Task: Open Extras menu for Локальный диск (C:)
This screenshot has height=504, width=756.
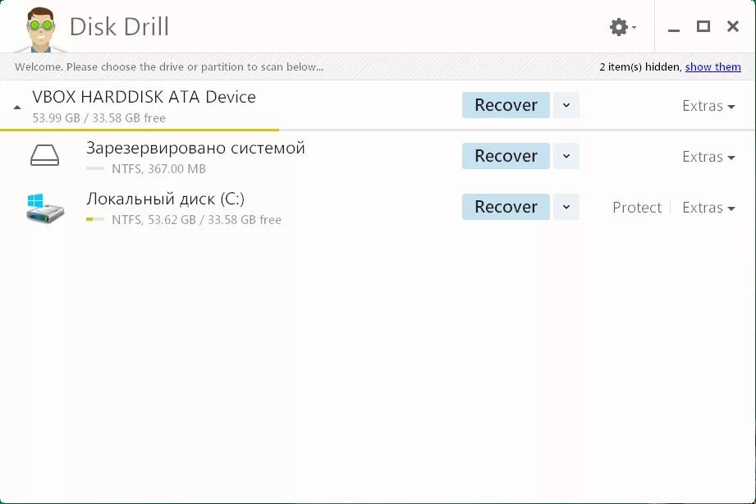Action: click(708, 208)
